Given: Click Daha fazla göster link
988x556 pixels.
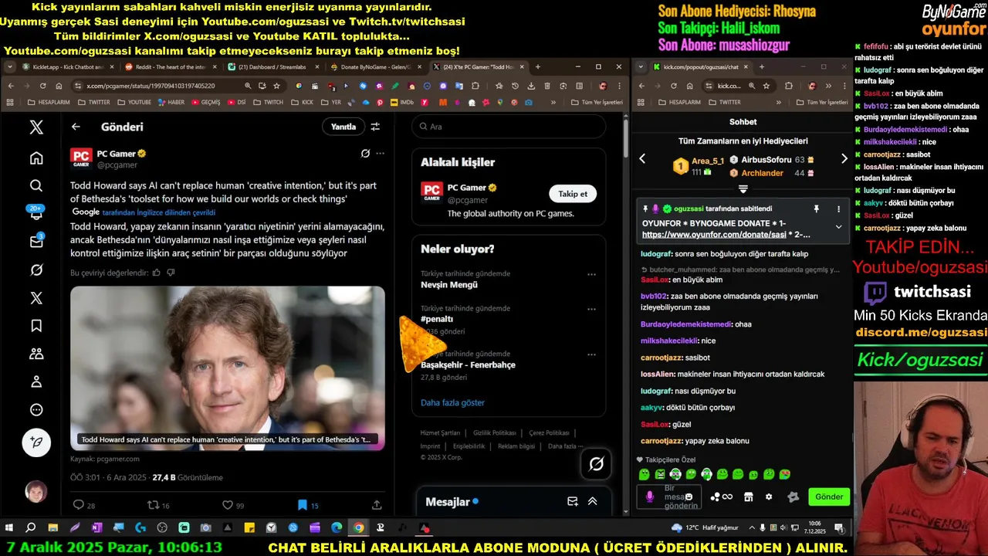Looking at the screenshot, I should 452,402.
